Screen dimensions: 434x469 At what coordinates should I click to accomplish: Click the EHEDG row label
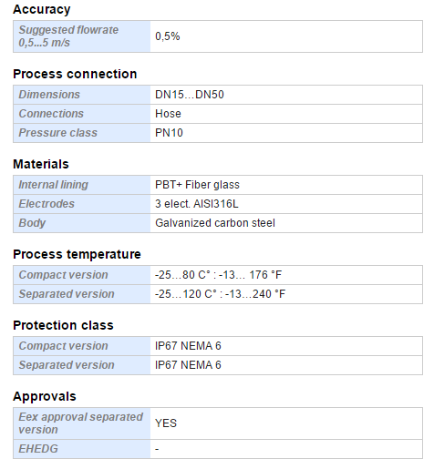[38, 449]
